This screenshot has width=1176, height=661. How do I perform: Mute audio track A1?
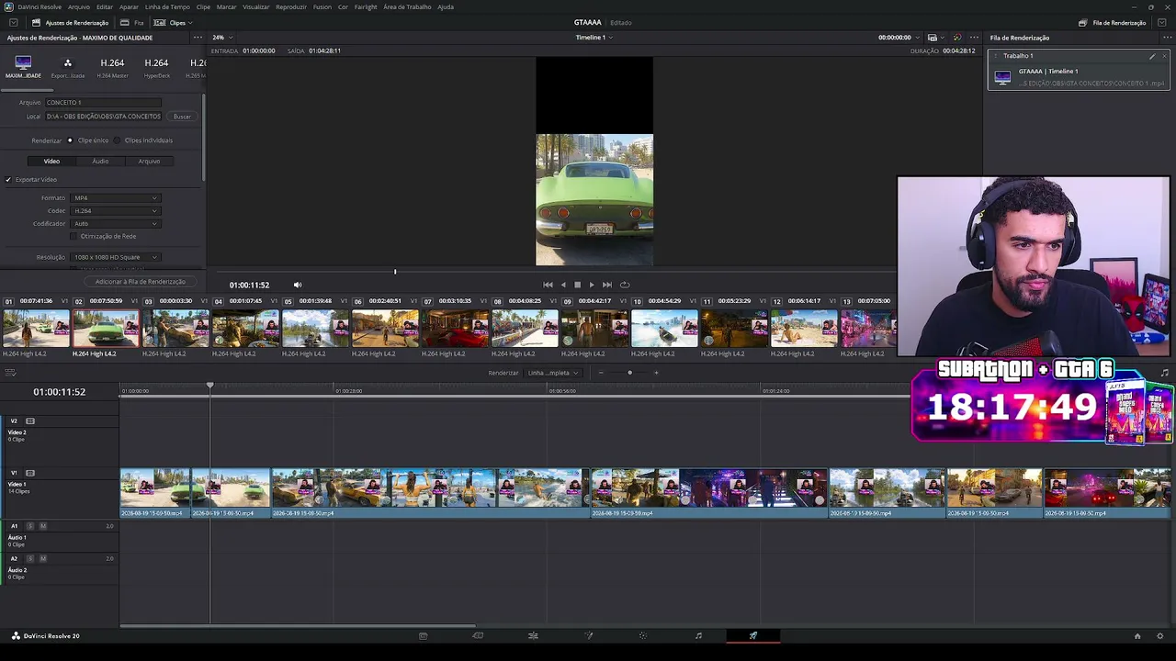[x=42, y=526]
